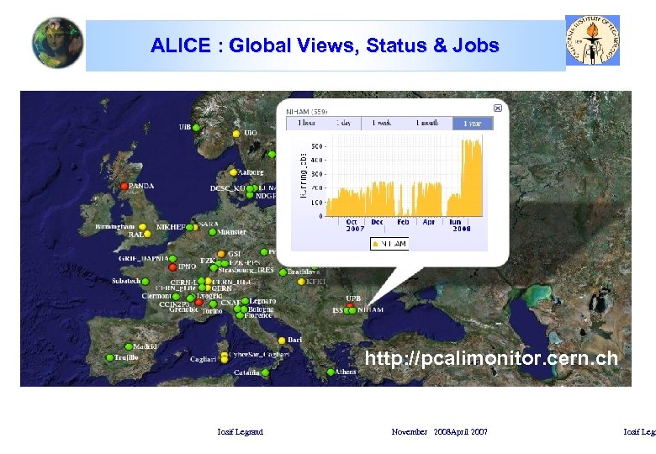This screenshot has width=656, height=454.
Task: Select the green NIKHEF marker
Action: pyautogui.click(x=189, y=227)
